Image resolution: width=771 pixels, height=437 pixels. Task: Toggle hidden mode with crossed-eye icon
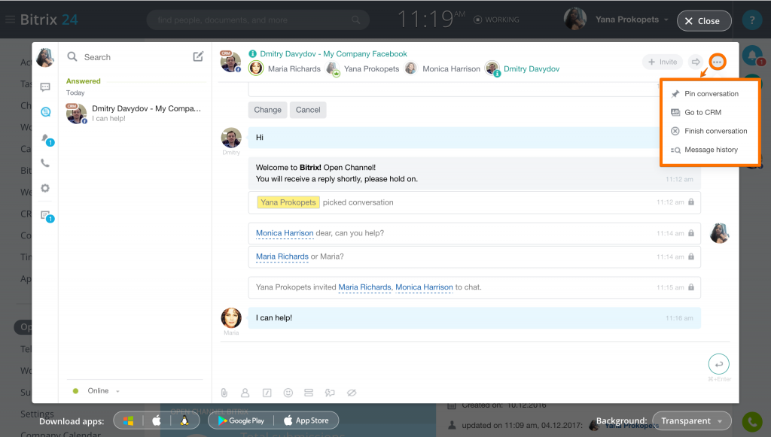click(x=352, y=393)
